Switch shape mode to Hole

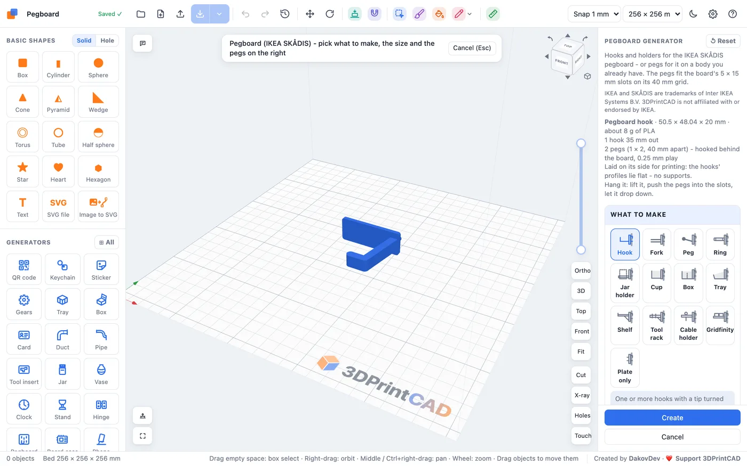click(107, 40)
